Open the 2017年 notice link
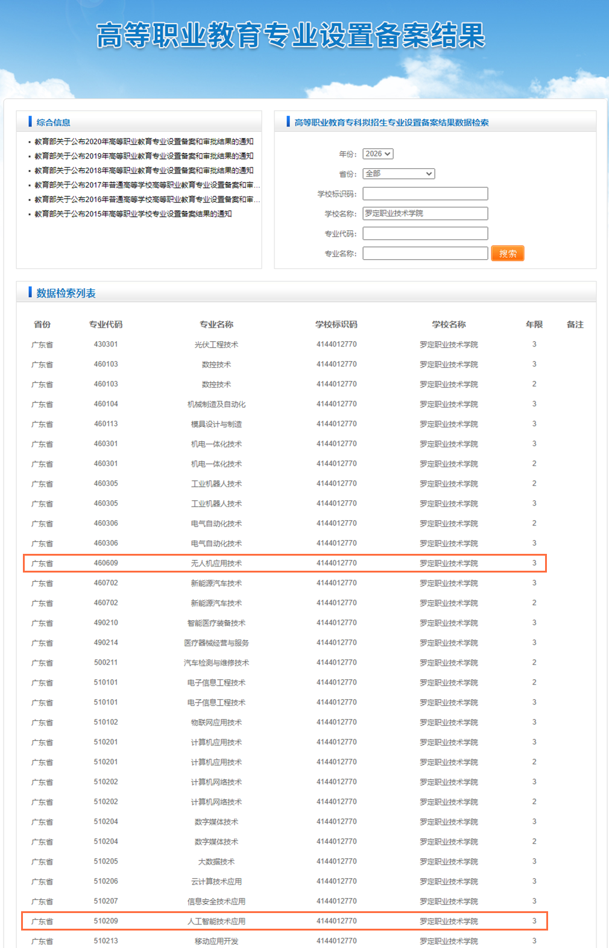609x948 pixels. tap(147, 185)
